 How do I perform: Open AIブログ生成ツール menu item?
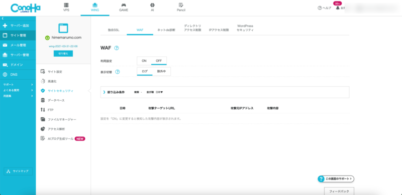63,139
